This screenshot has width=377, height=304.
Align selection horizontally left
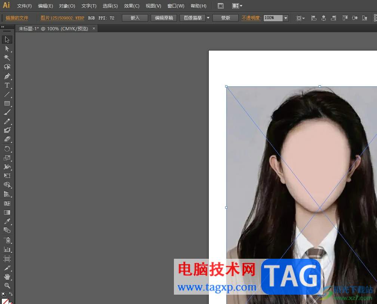(x=314, y=18)
